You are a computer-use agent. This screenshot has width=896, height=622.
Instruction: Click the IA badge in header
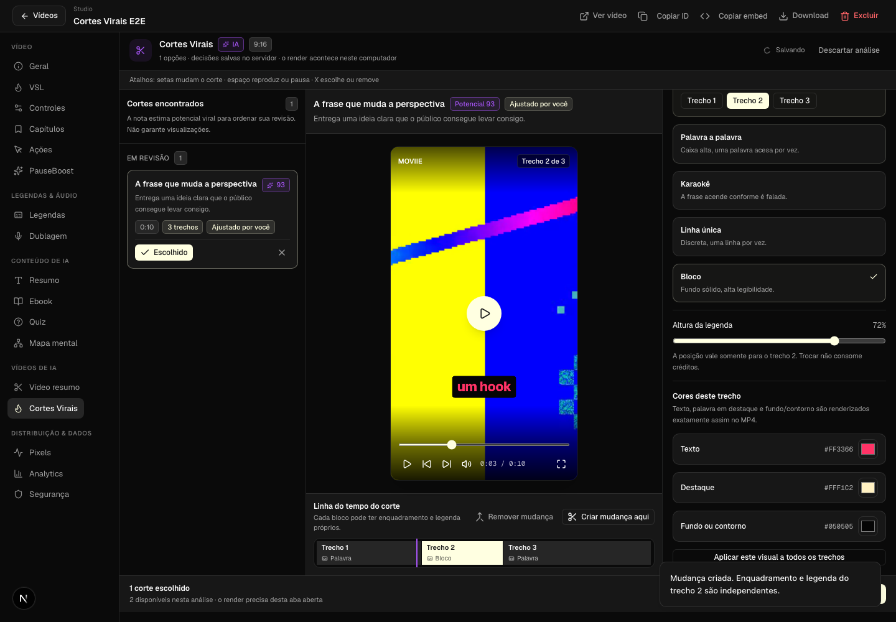[x=231, y=44]
